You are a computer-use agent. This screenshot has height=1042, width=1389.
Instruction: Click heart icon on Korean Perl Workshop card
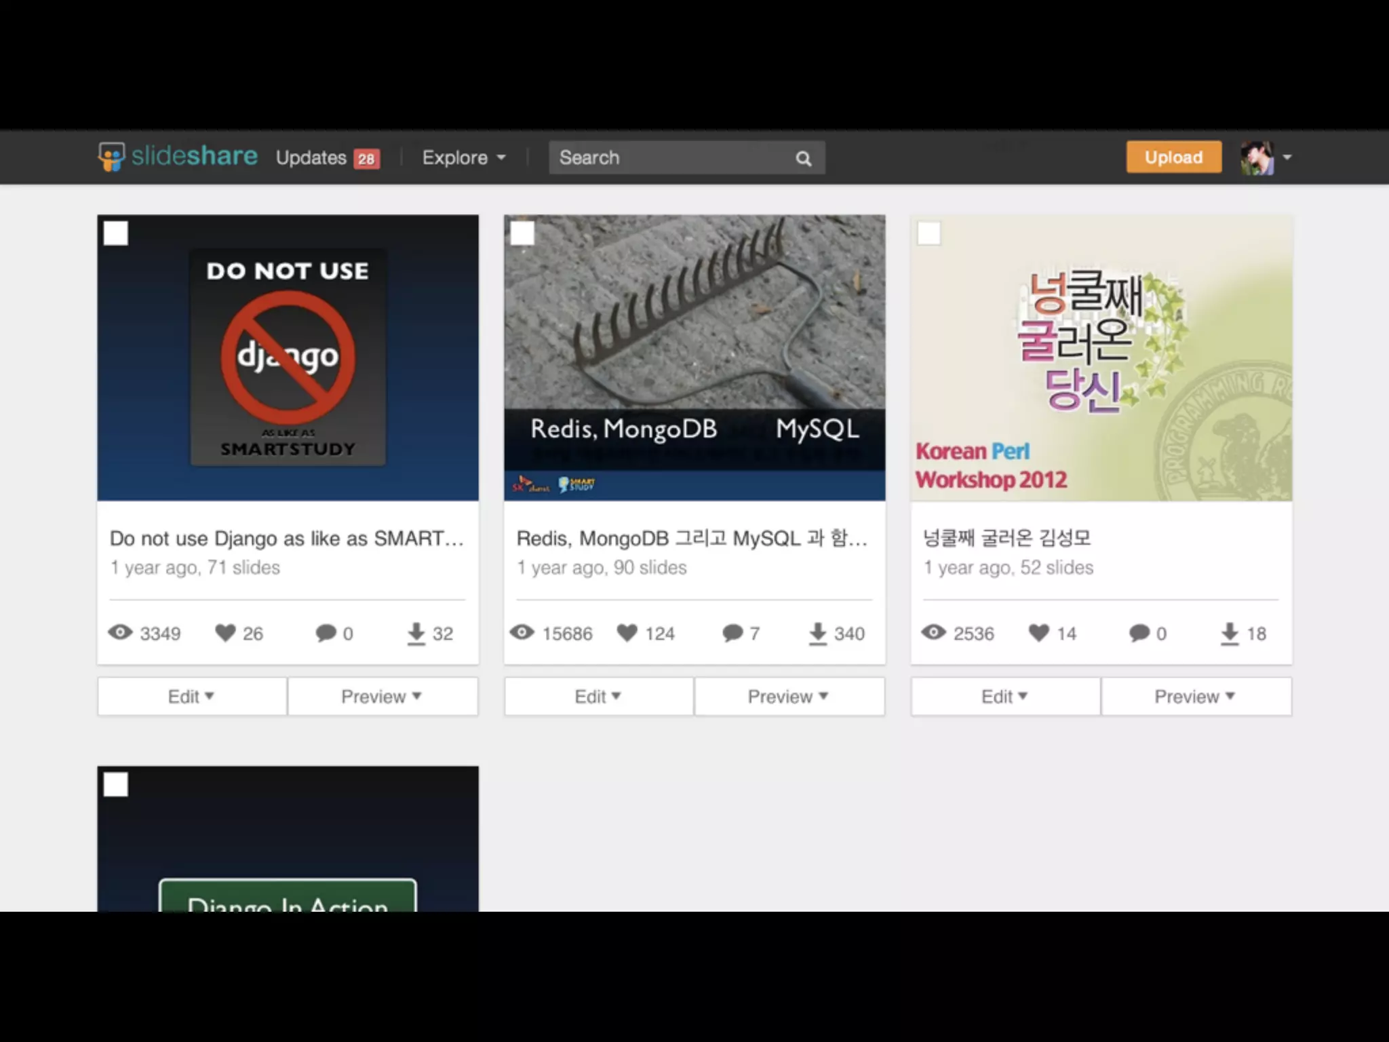point(1038,633)
